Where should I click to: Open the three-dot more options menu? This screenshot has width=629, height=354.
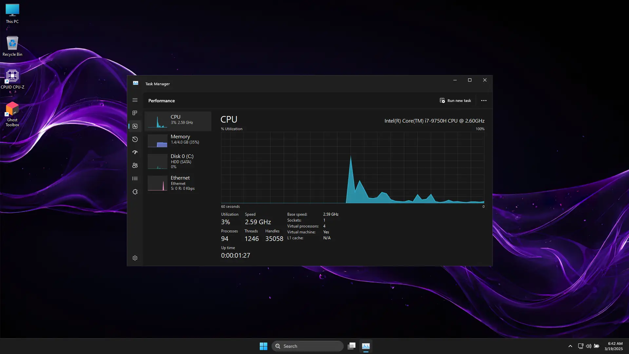484,101
